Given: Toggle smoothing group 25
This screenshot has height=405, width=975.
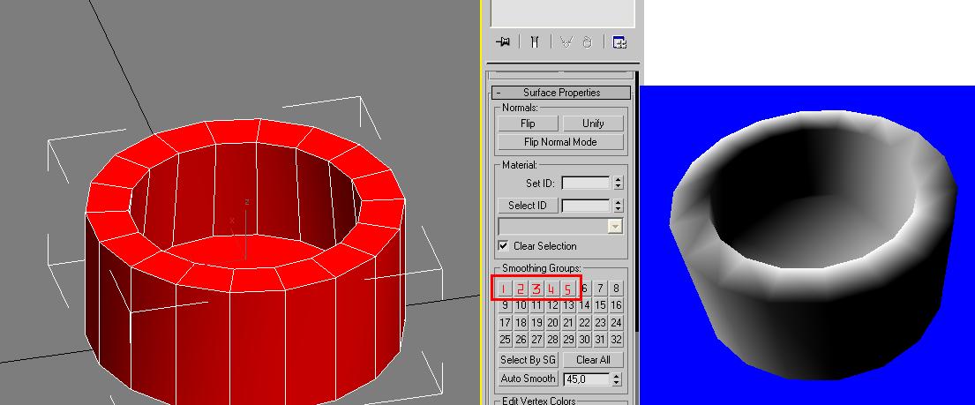Looking at the screenshot, I should coord(505,340).
